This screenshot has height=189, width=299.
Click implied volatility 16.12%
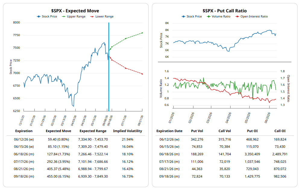click(x=127, y=162)
